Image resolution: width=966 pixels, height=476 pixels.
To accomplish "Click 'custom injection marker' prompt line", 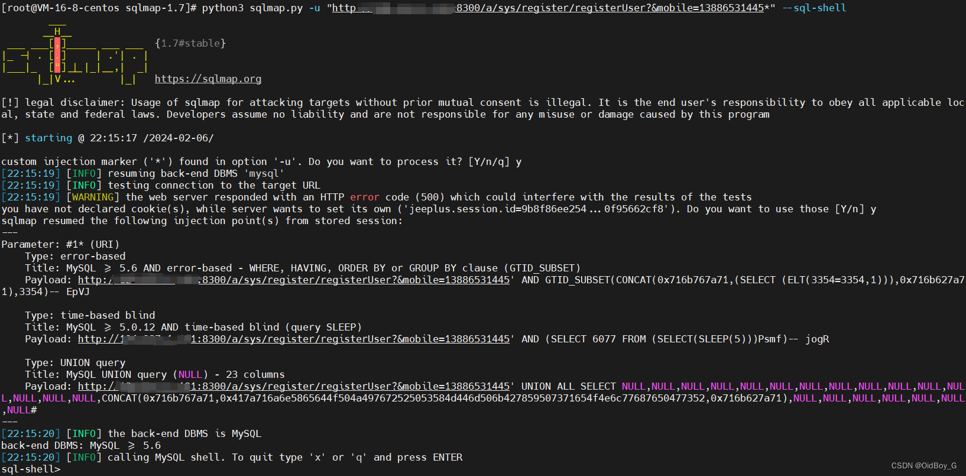I will [261, 161].
